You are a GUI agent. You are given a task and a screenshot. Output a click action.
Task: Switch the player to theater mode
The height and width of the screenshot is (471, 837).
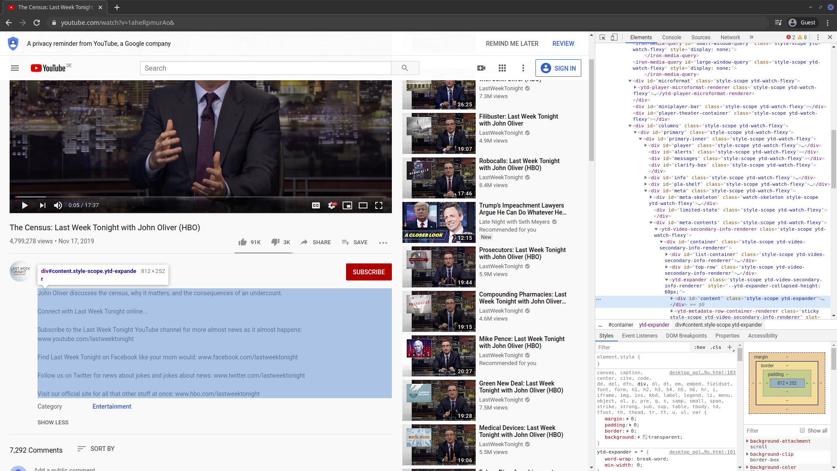(363, 205)
